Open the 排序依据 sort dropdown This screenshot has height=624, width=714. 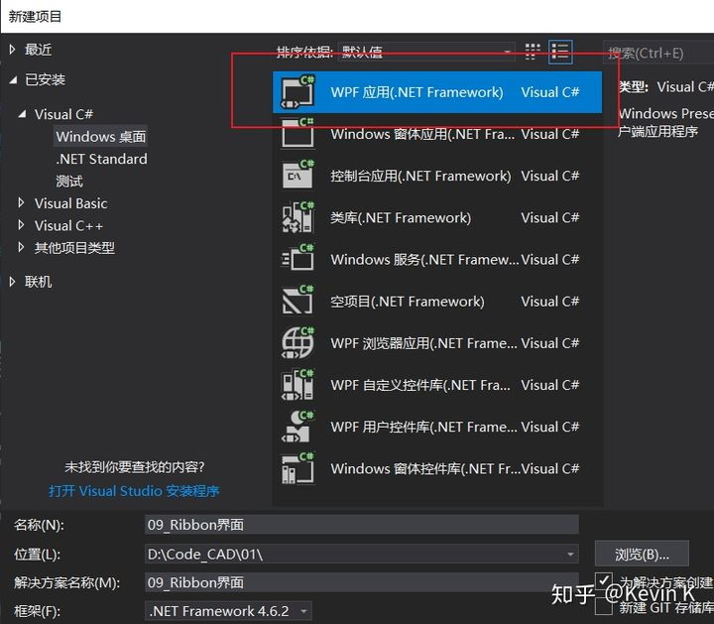426,52
